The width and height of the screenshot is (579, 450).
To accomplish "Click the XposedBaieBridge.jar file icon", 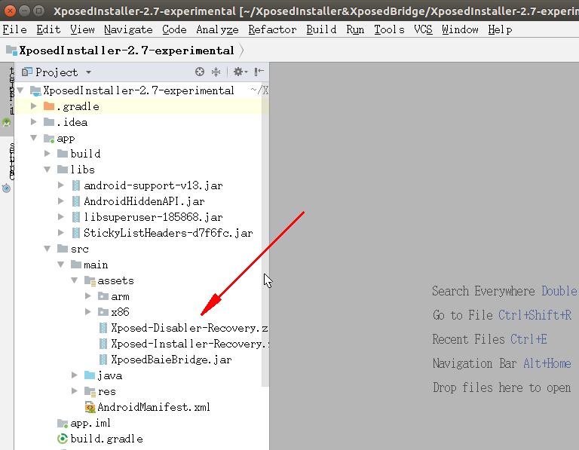I will point(103,360).
